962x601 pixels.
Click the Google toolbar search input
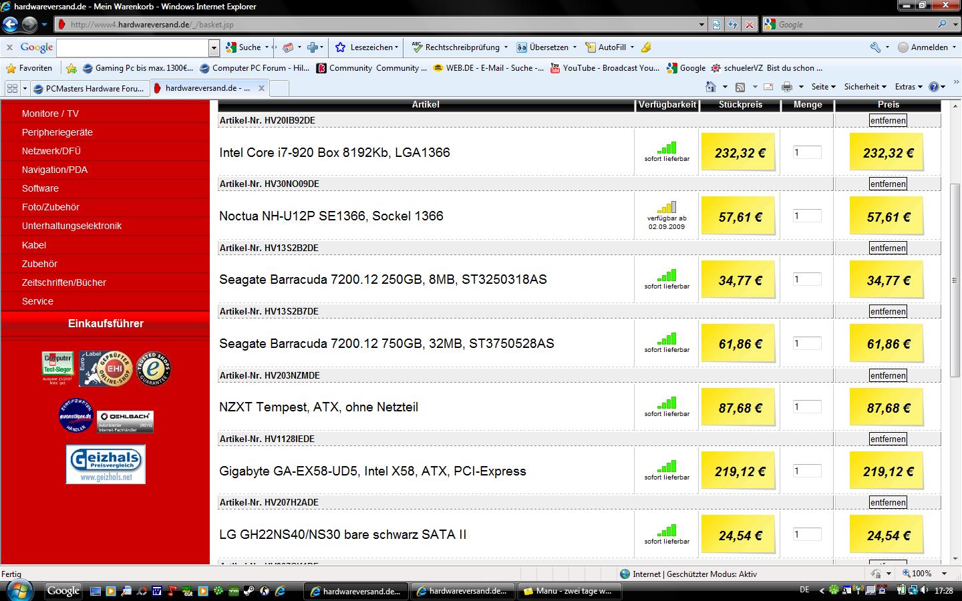point(133,47)
